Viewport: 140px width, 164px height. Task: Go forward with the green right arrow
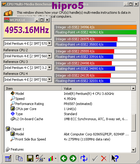[73, 158]
